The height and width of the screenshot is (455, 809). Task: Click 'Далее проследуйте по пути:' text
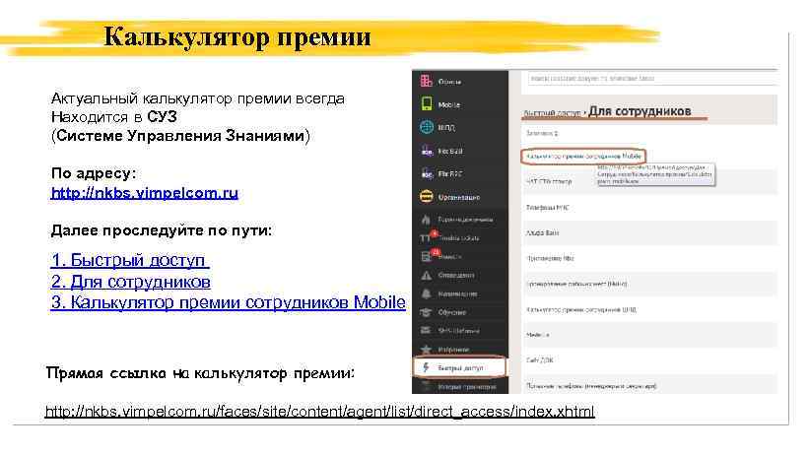[x=162, y=230]
